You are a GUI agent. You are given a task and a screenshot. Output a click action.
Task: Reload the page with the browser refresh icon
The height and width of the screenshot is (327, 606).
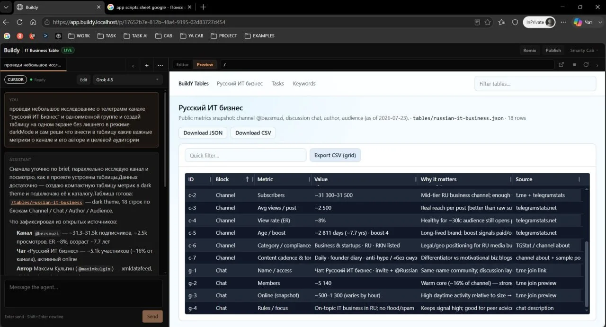19,22
